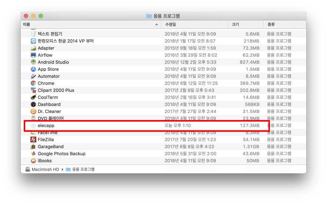This screenshot has width=327, height=203.
Task: Select the Google Photos Backup icon
Action: pos(33,154)
